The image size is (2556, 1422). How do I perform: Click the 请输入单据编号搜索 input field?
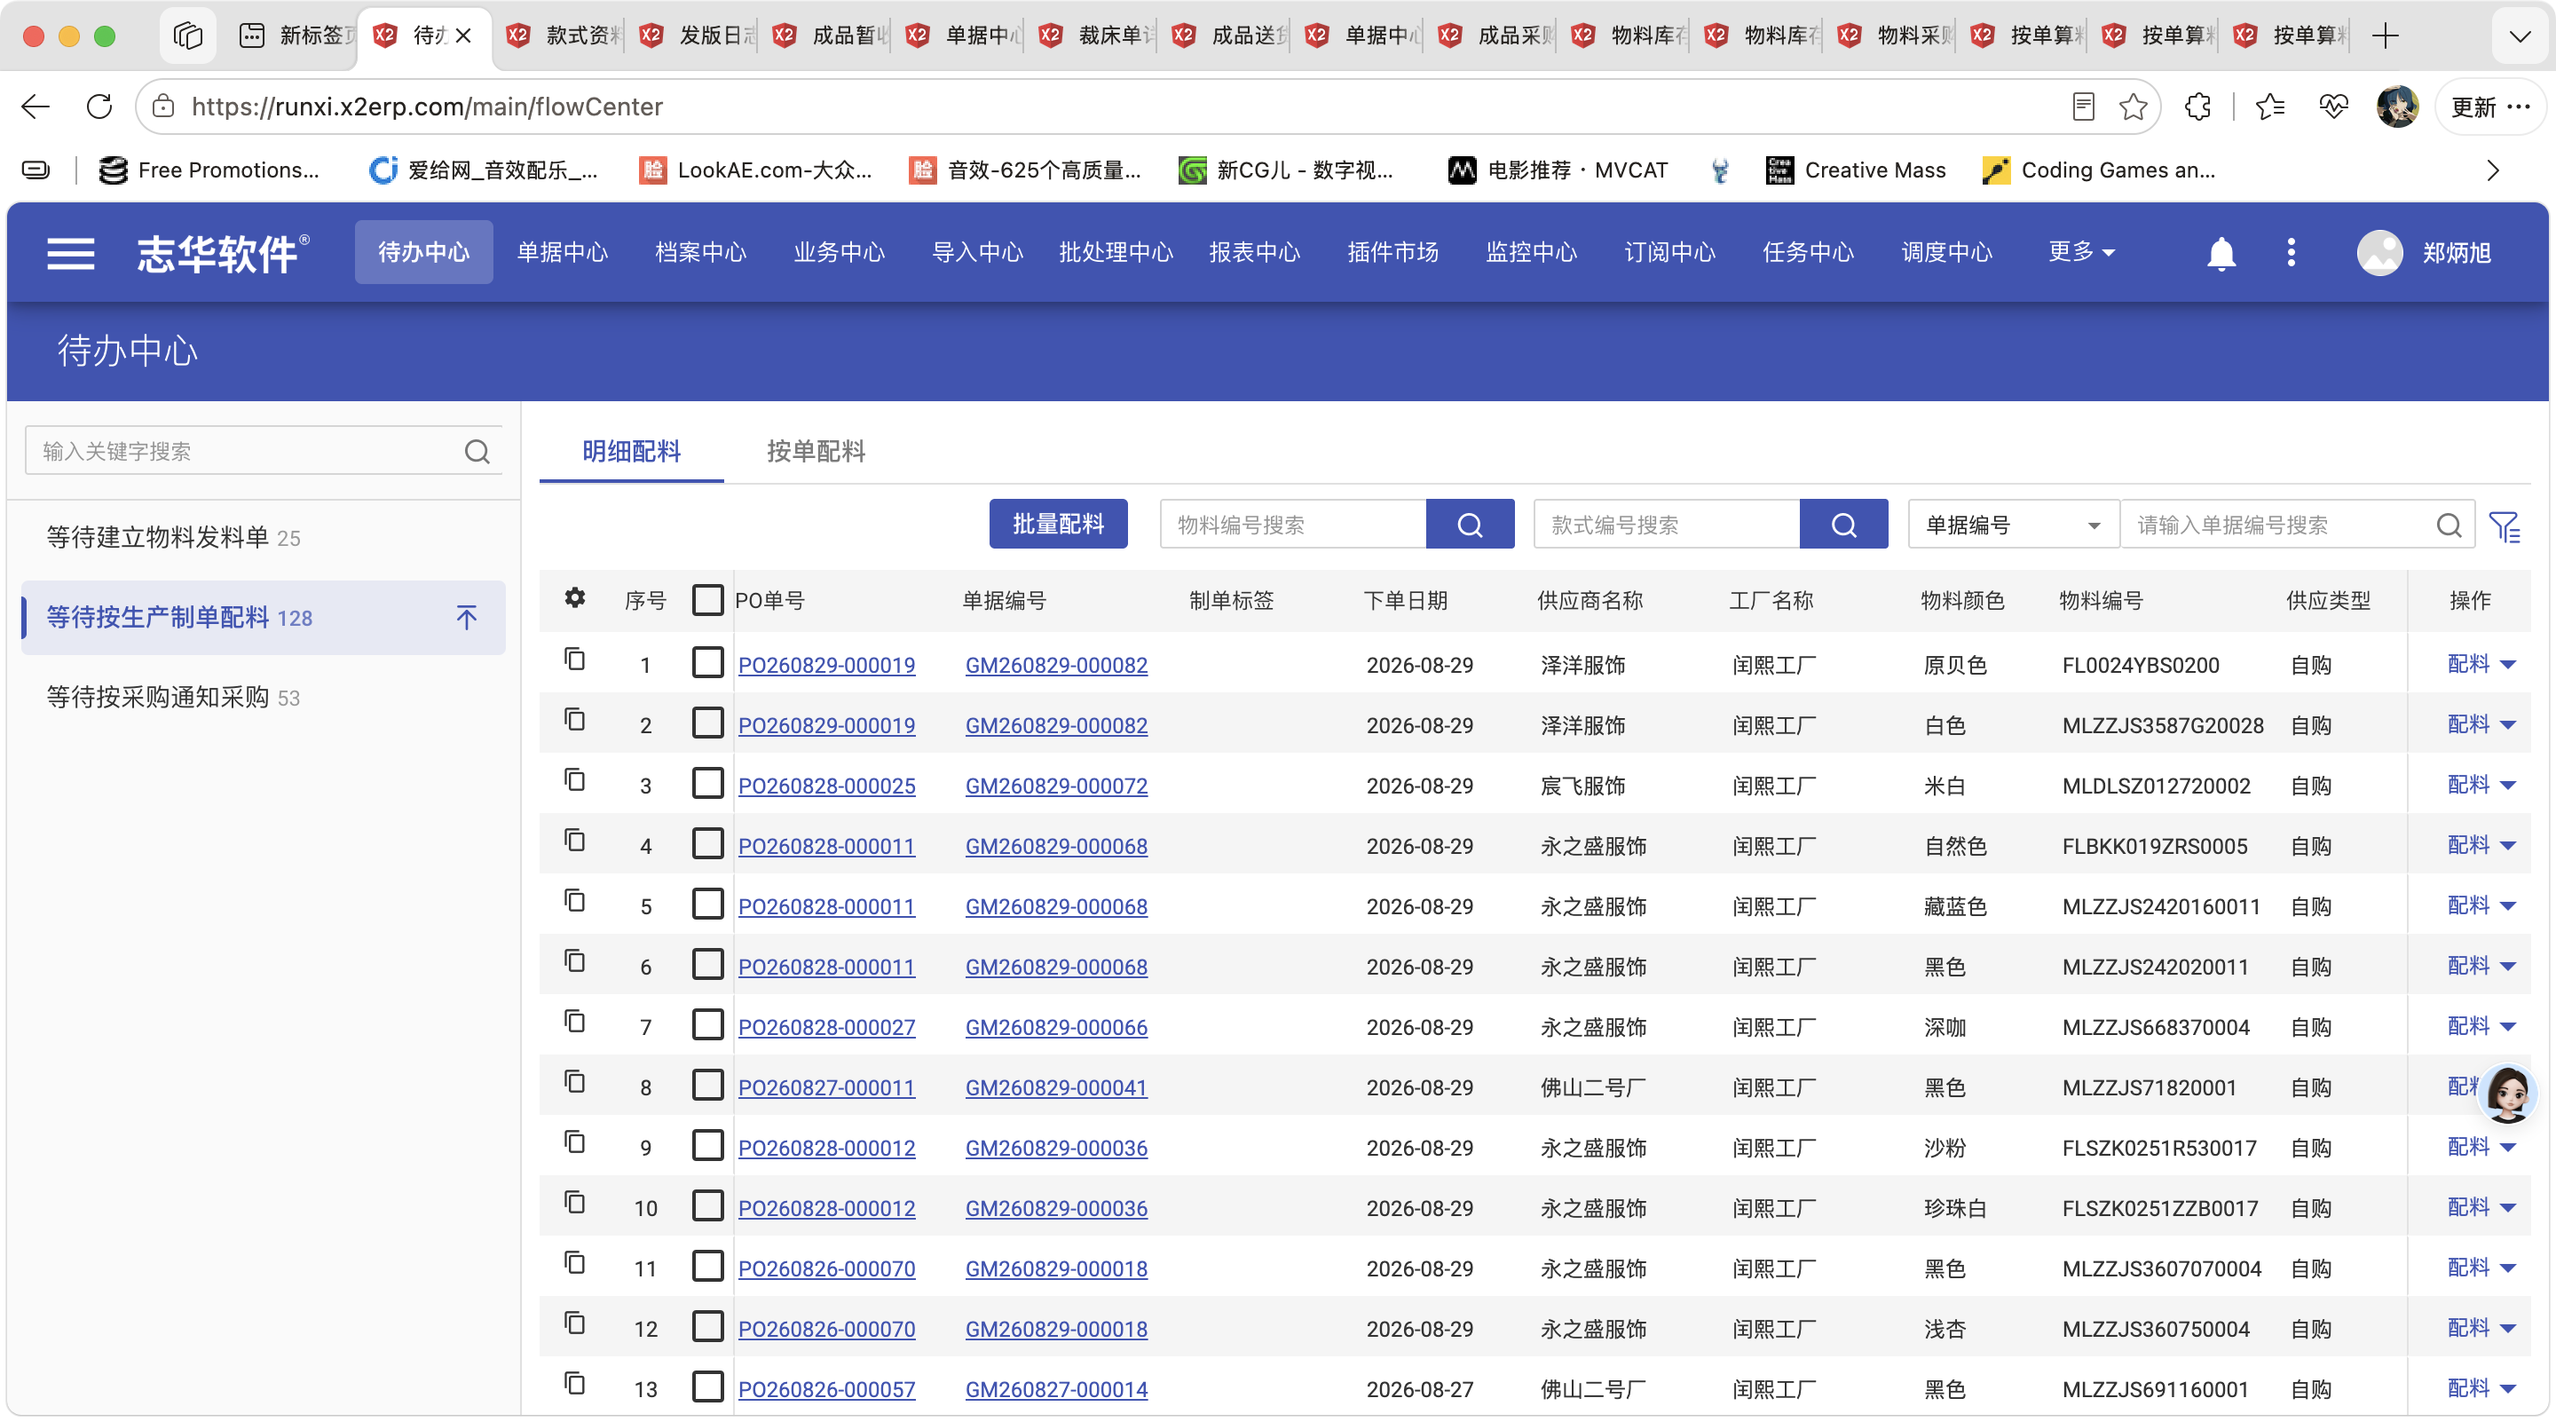tap(2282, 525)
